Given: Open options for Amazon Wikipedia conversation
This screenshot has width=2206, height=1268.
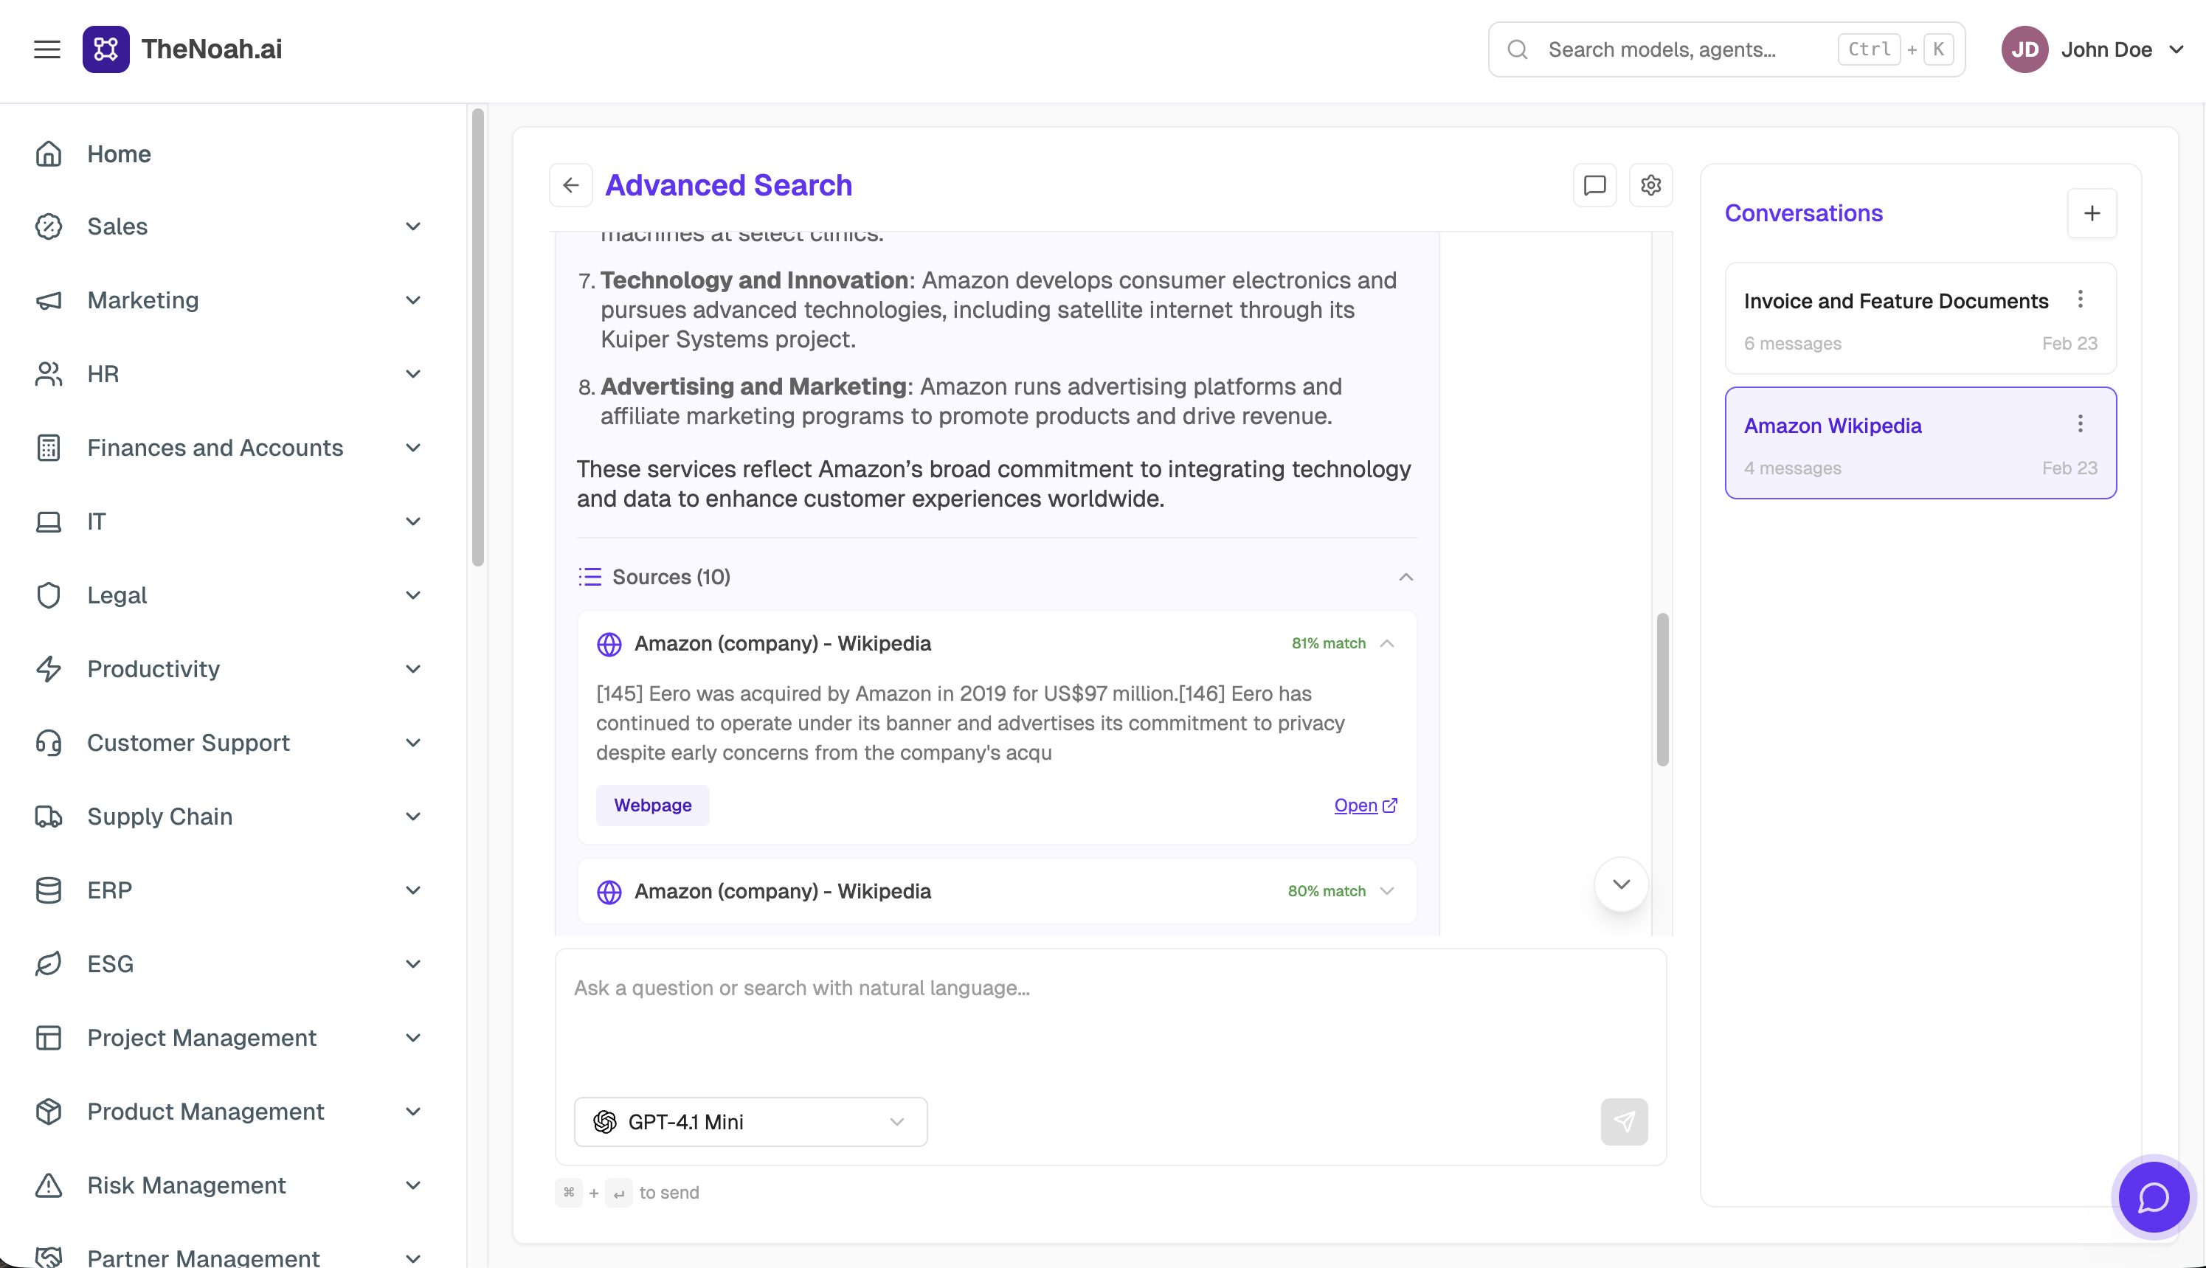Looking at the screenshot, I should [x=2080, y=424].
